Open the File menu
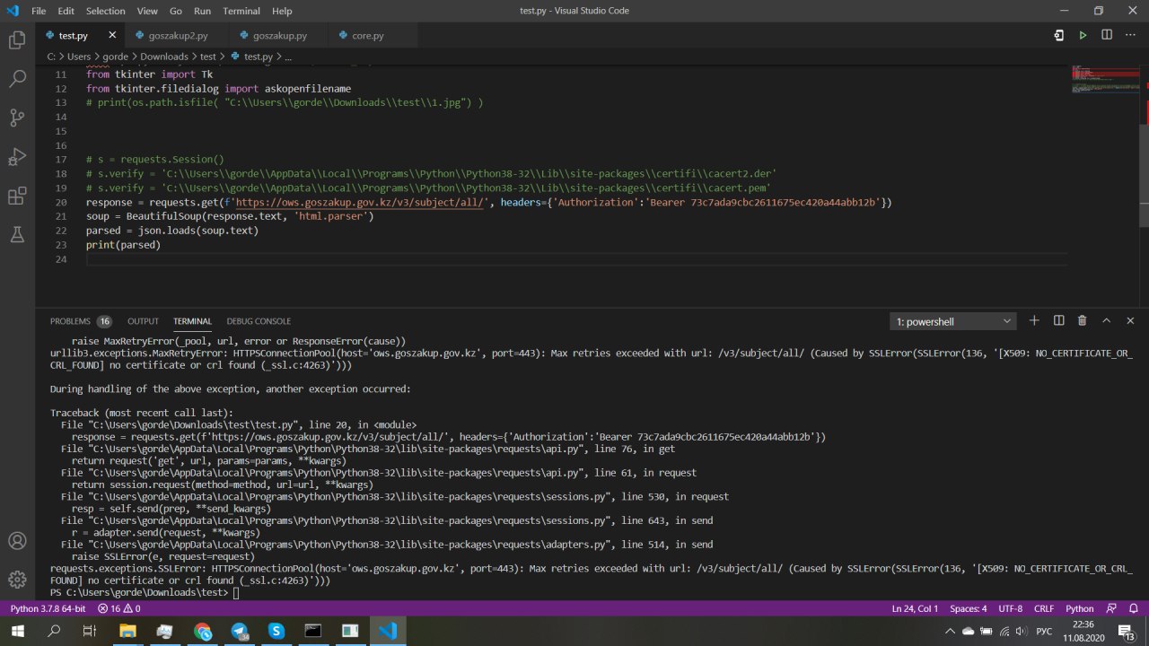The height and width of the screenshot is (646, 1149). coord(39,11)
